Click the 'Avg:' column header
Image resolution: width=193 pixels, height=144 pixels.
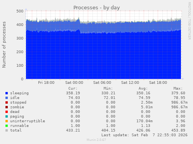tap(143, 88)
